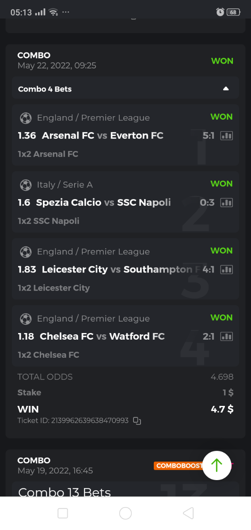Viewport: 251px width, 530px height.
Task: Tap the Android recent apps square
Action: 63,513
